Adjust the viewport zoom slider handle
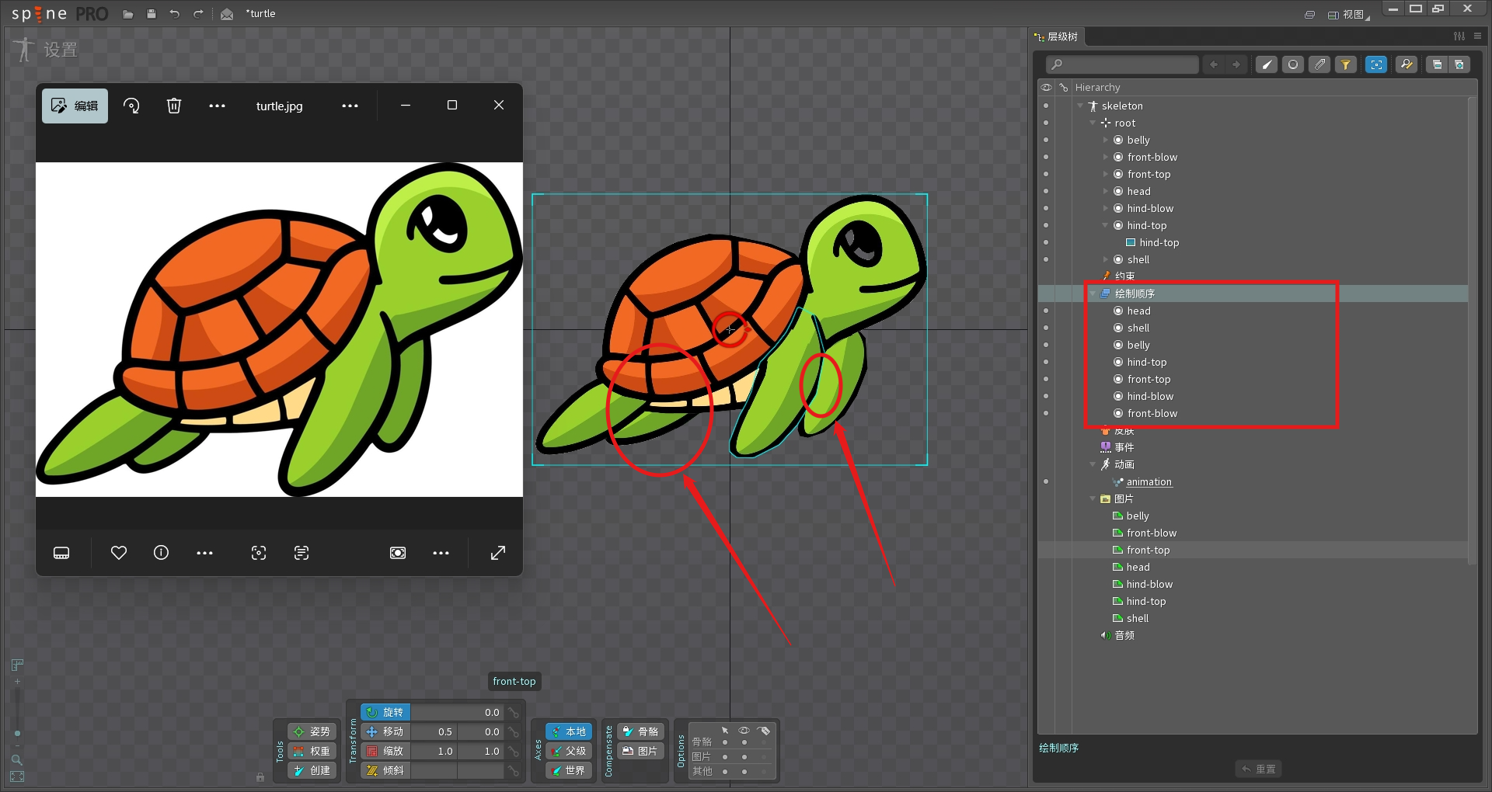 (17, 733)
